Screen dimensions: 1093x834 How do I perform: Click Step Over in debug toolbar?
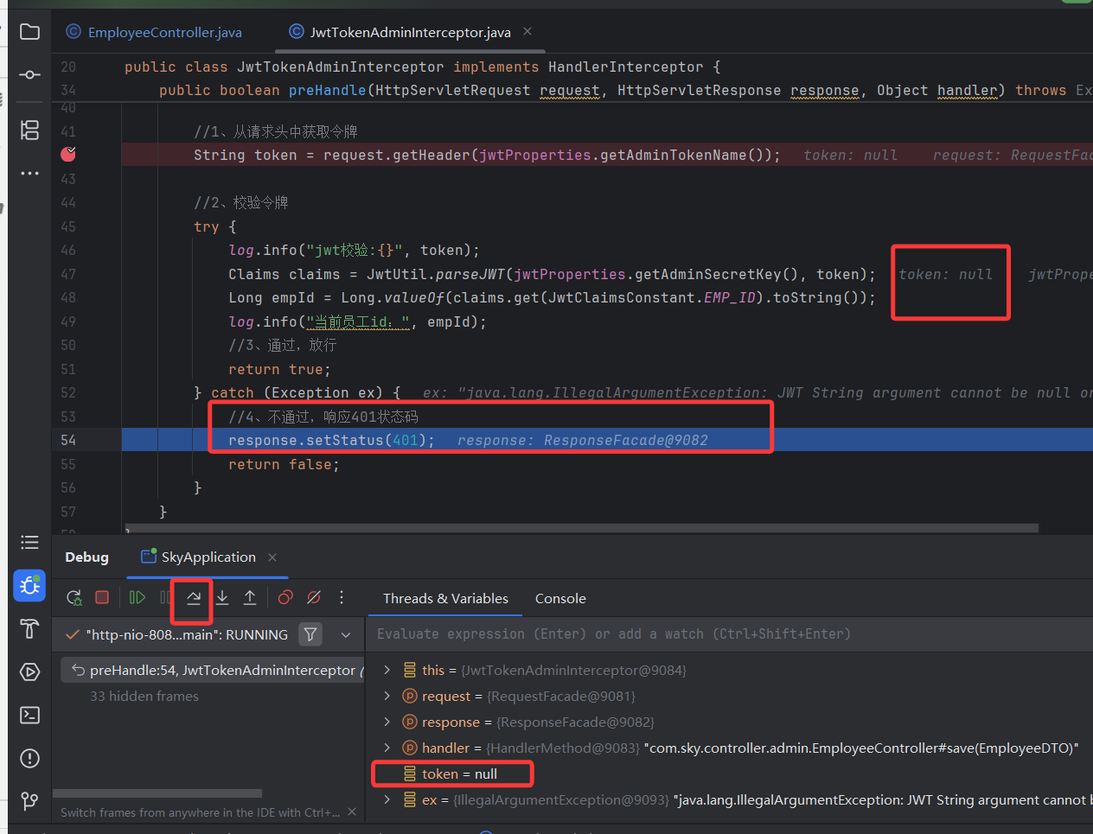[194, 597]
